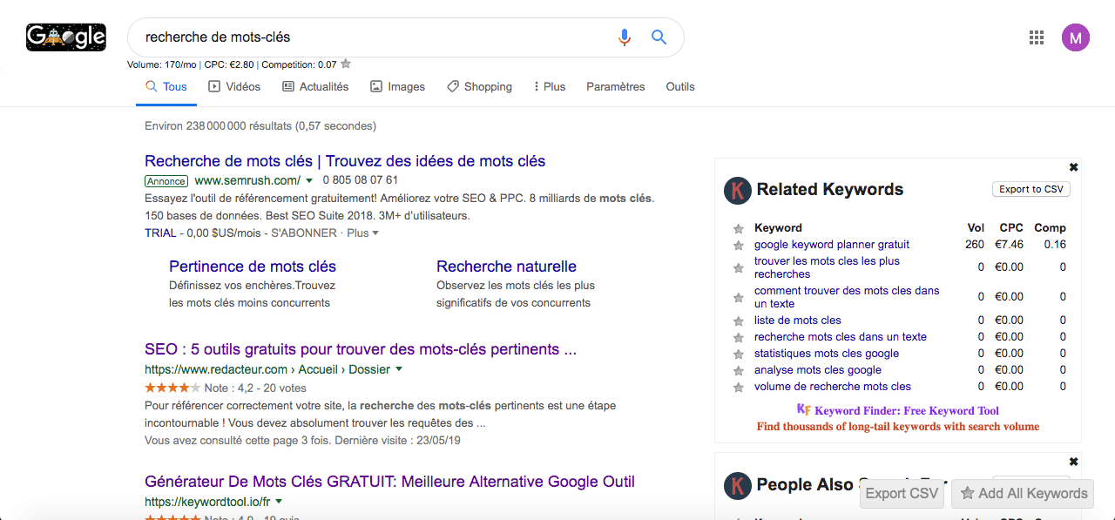Open the purple M account avatar
The width and height of the screenshot is (1115, 520).
pos(1076,37)
